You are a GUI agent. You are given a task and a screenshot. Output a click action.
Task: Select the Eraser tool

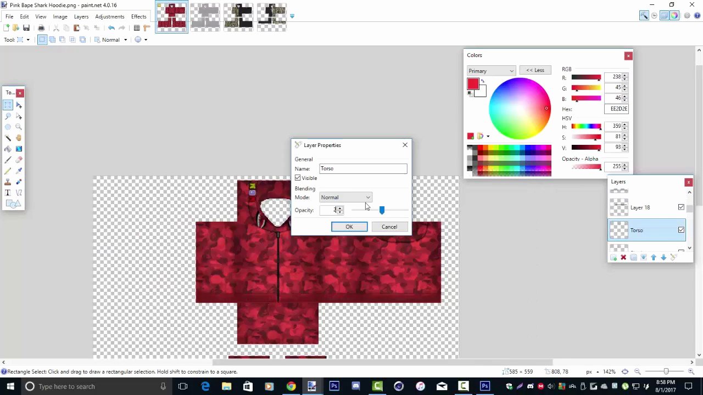point(19,160)
